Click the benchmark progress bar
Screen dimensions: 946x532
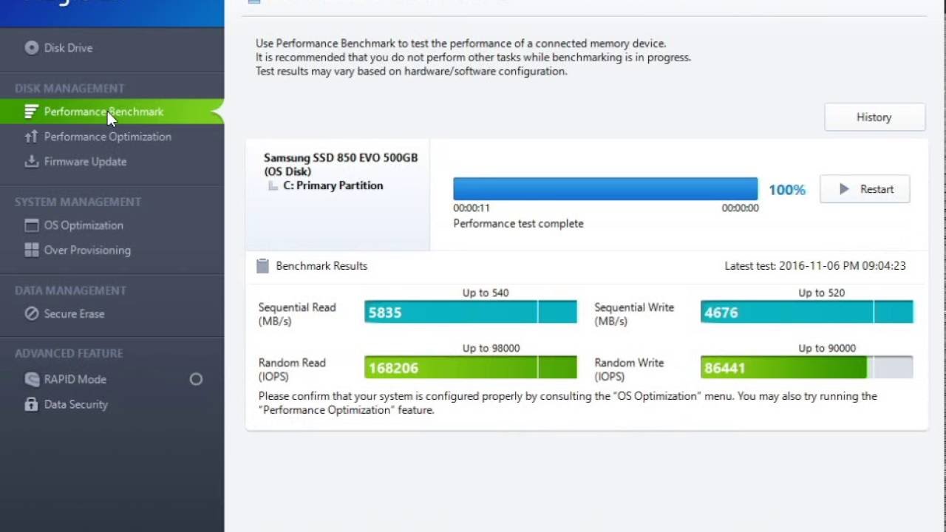coord(605,189)
